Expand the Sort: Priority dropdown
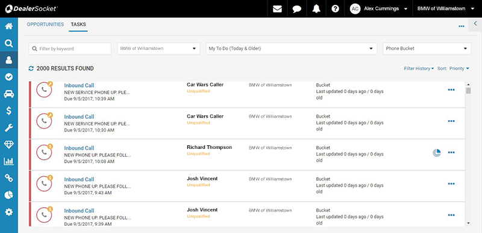 coord(454,68)
